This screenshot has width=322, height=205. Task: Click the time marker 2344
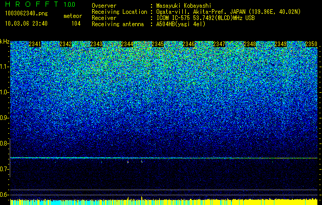[x=127, y=44]
